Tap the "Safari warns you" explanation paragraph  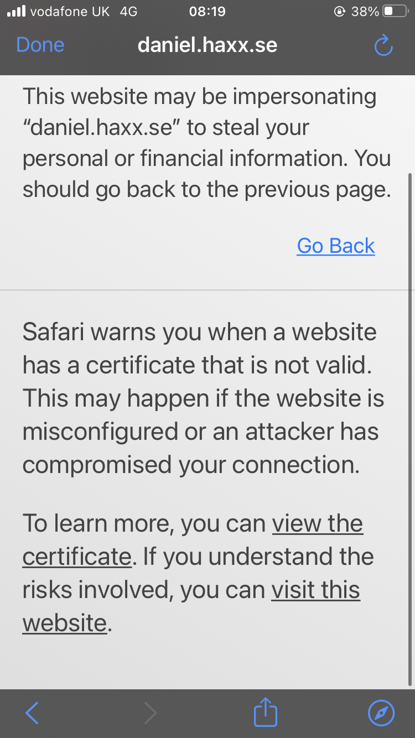tap(203, 398)
